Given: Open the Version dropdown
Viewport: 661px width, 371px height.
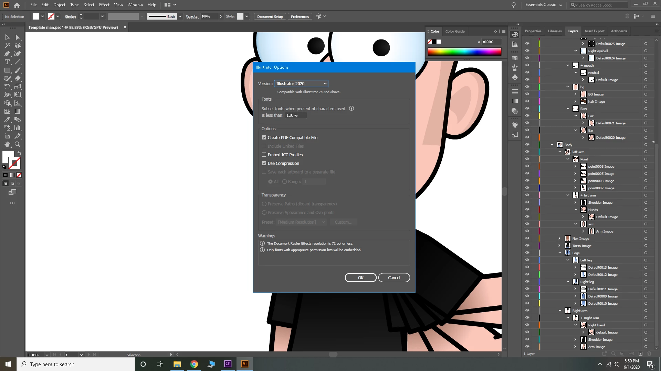Looking at the screenshot, I should pyautogui.click(x=301, y=83).
